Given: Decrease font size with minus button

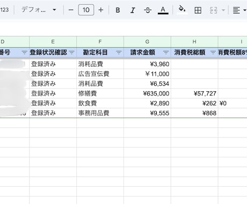Looking at the screenshot, I should [71, 10].
